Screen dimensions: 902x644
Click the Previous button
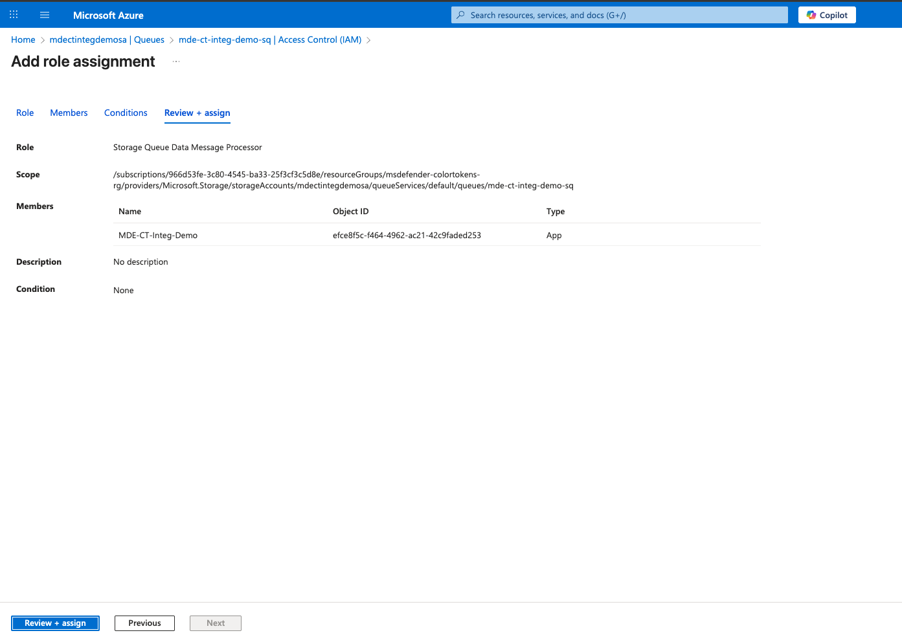point(144,623)
